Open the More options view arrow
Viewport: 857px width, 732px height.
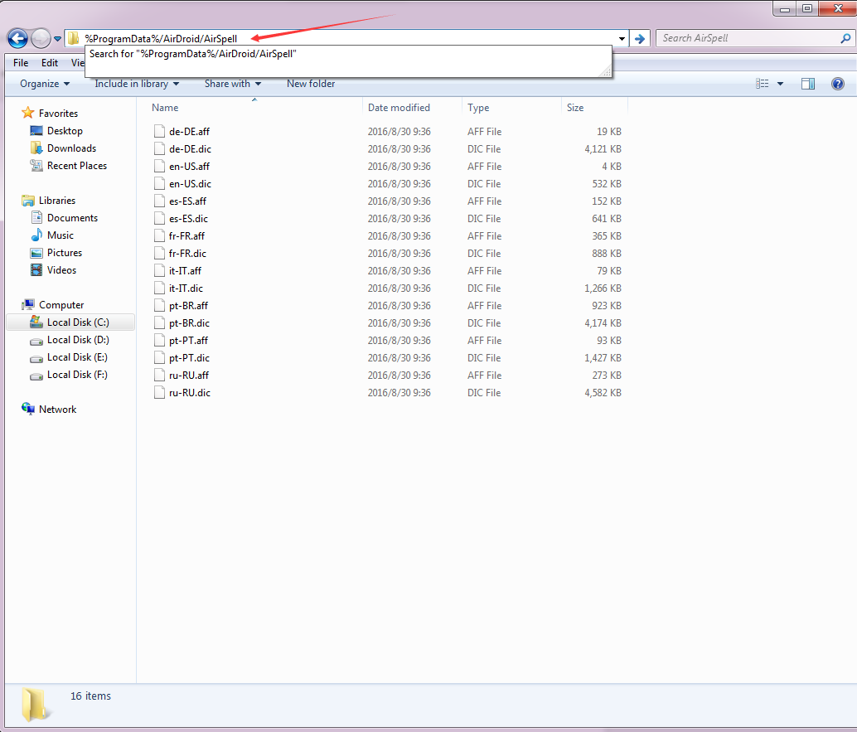[780, 84]
